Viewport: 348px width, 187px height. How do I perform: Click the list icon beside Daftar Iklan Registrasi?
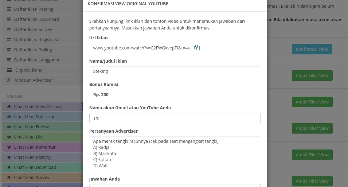9,39
